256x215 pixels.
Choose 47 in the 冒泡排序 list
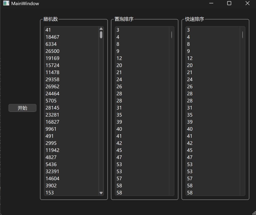(x=119, y=157)
